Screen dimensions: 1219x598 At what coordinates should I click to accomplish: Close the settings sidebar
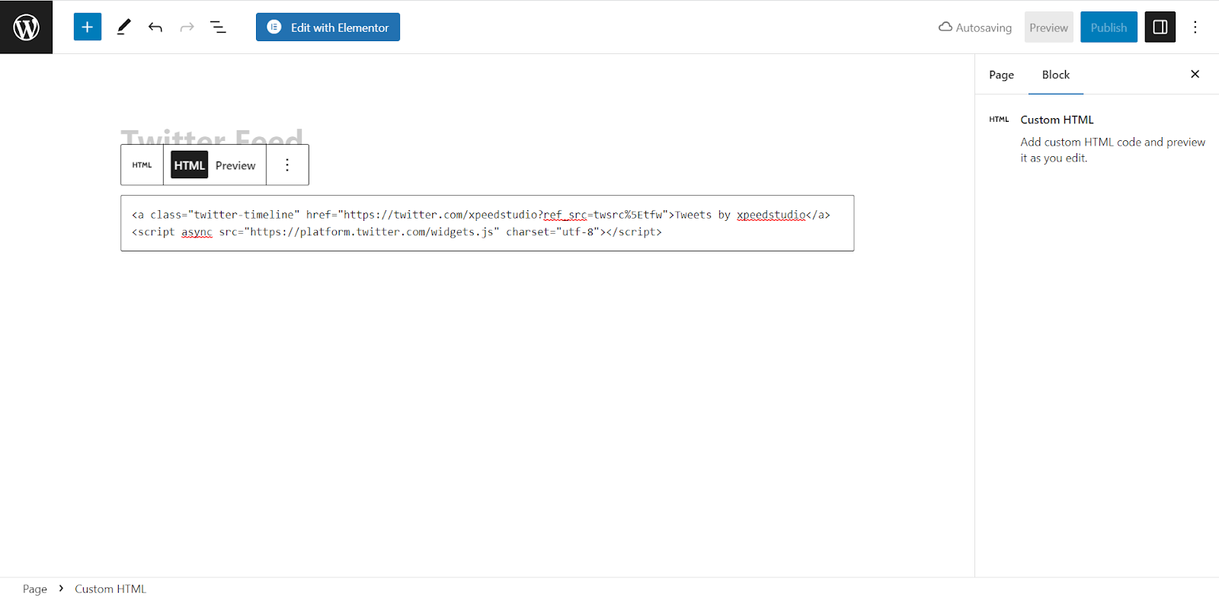[1195, 74]
